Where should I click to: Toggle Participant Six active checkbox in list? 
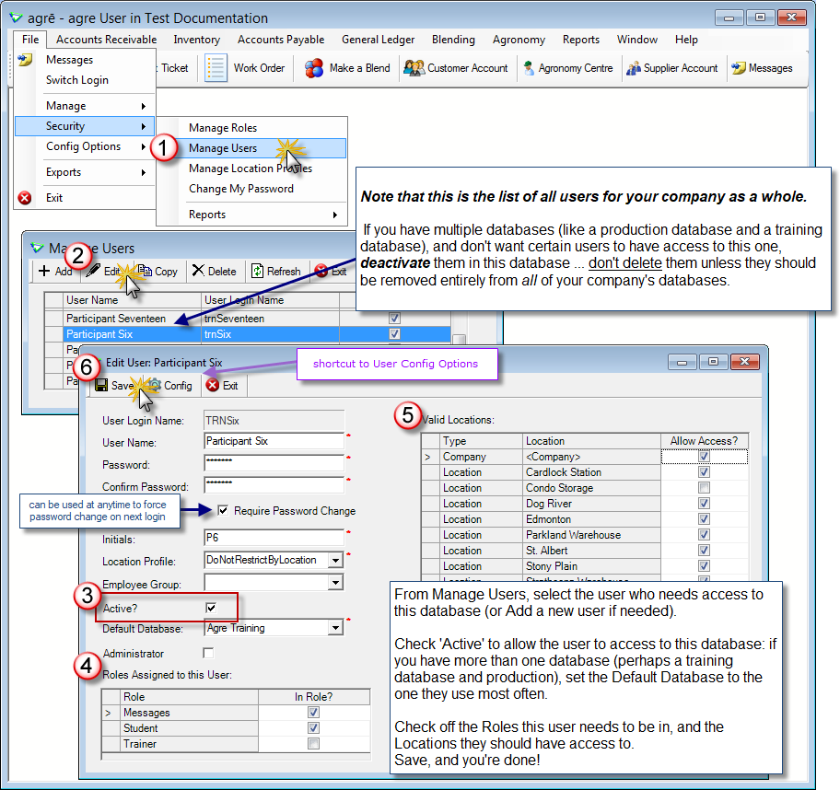395,333
